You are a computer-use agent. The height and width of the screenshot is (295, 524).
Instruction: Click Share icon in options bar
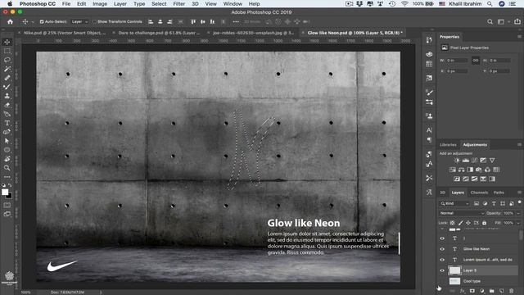coord(517,21)
